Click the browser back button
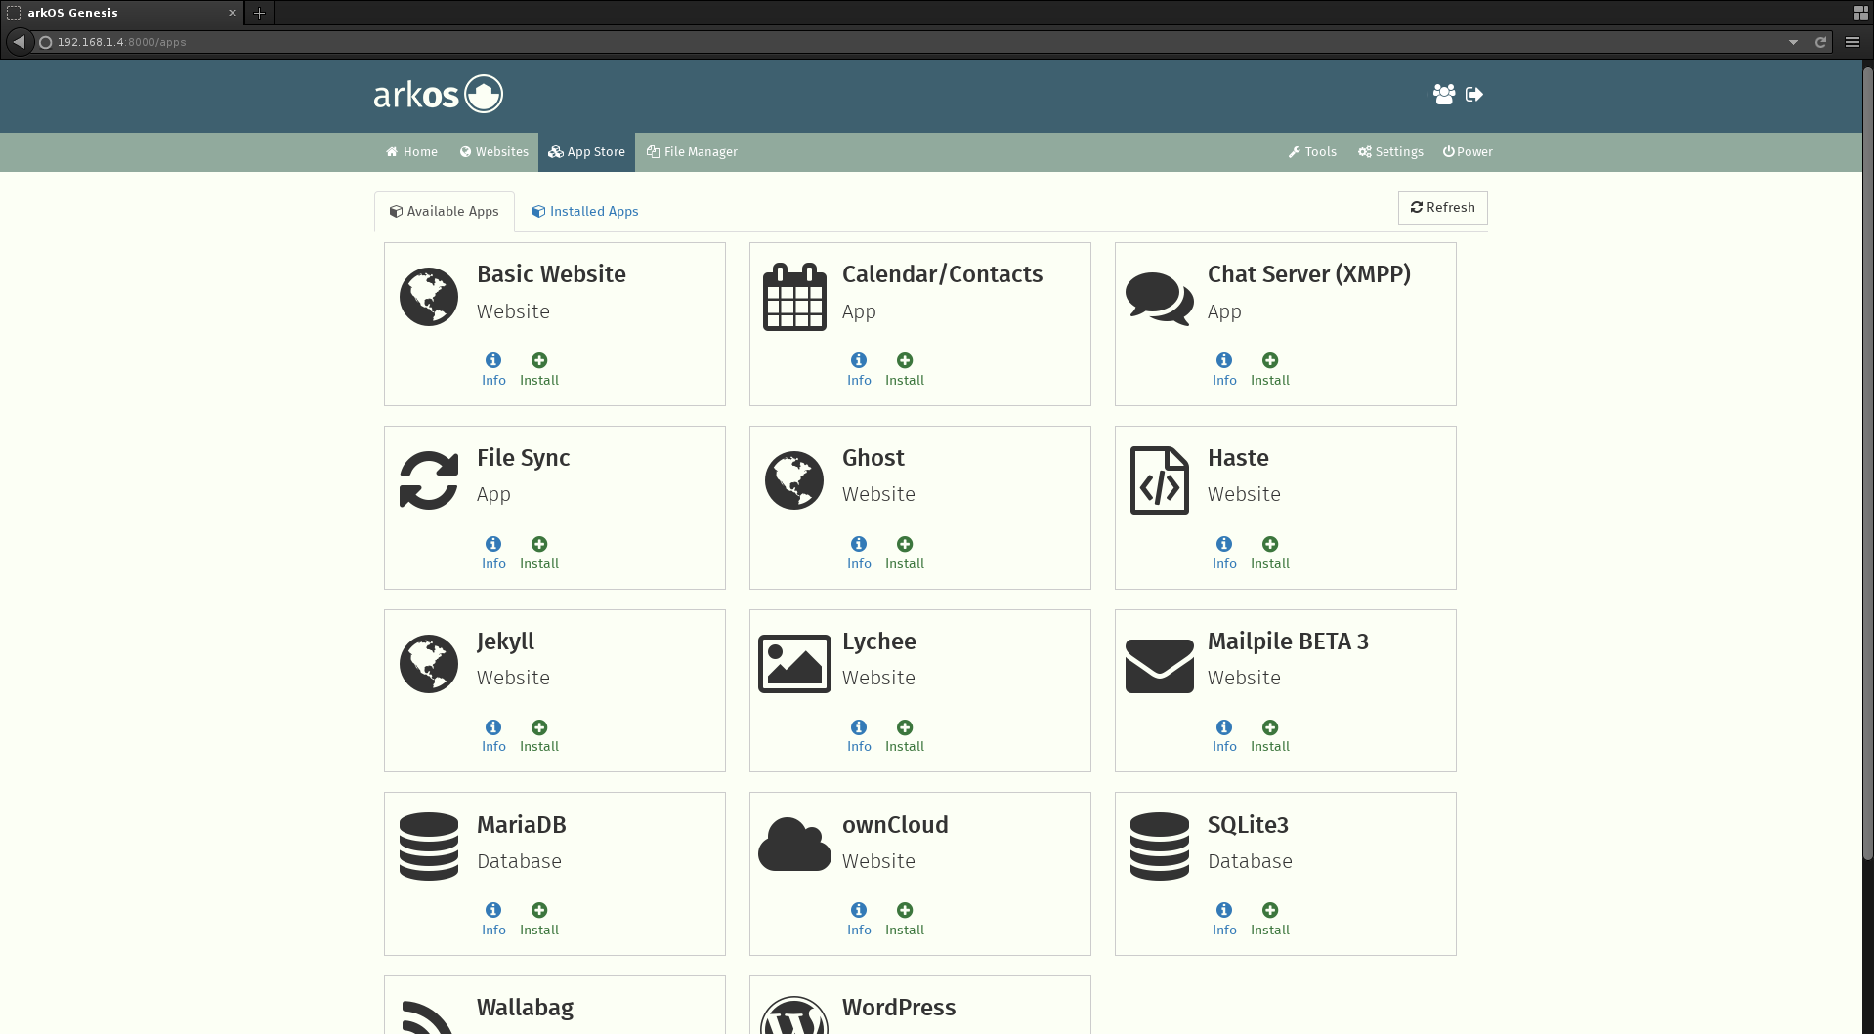The width and height of the screenshot is (1874, 1034). click(x=19, y=42)
